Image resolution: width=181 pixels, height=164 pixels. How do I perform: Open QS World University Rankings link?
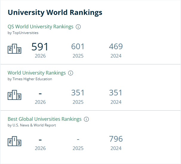[40, 27]
